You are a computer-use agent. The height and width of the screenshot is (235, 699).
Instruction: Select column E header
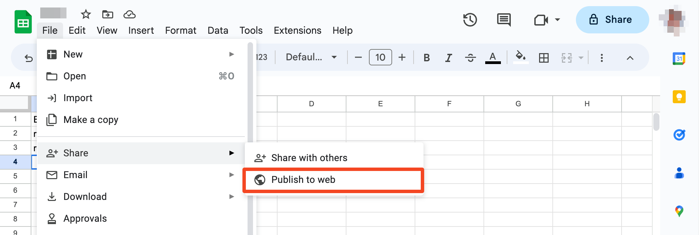(380, 104)
